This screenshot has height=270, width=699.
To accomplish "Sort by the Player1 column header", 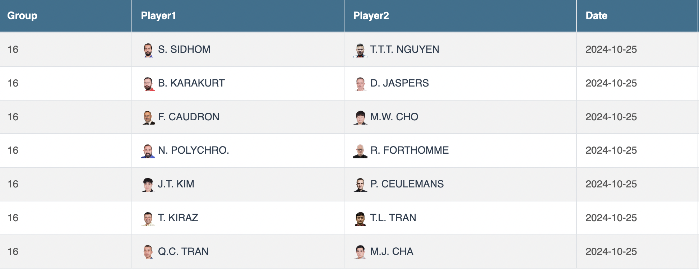I will coord(158,16).
